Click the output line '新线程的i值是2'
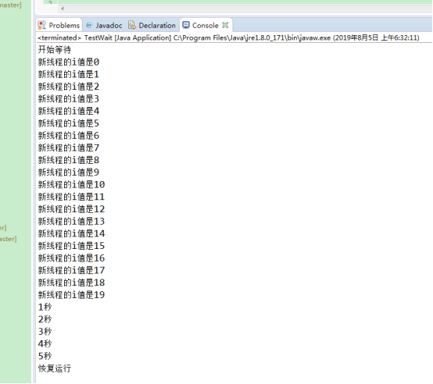433x384 pixels. coord(69,87)
